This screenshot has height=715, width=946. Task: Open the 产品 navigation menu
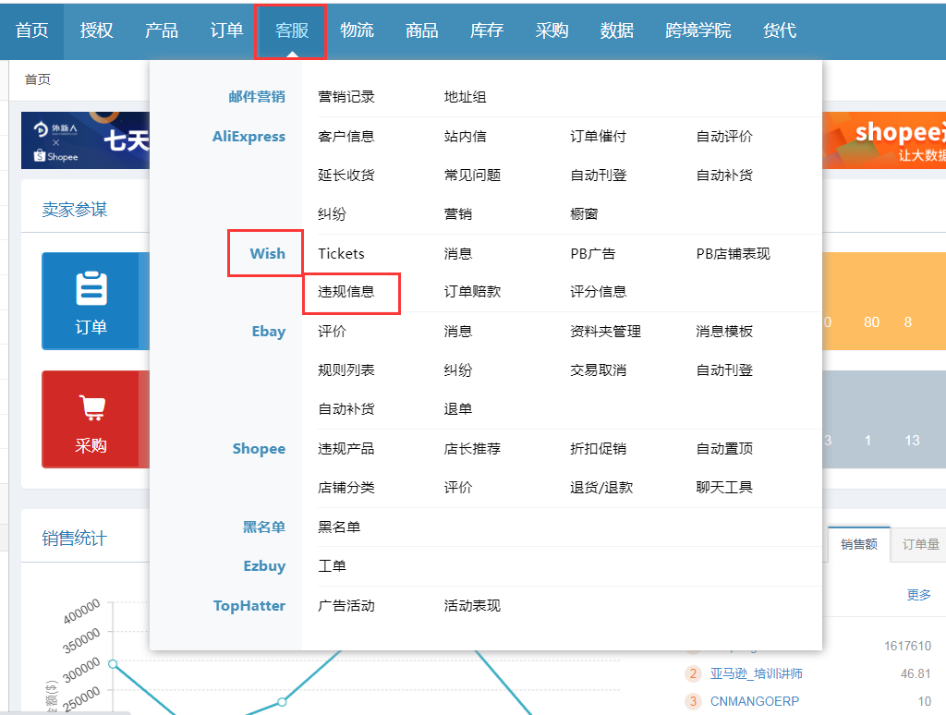[162, 30]
